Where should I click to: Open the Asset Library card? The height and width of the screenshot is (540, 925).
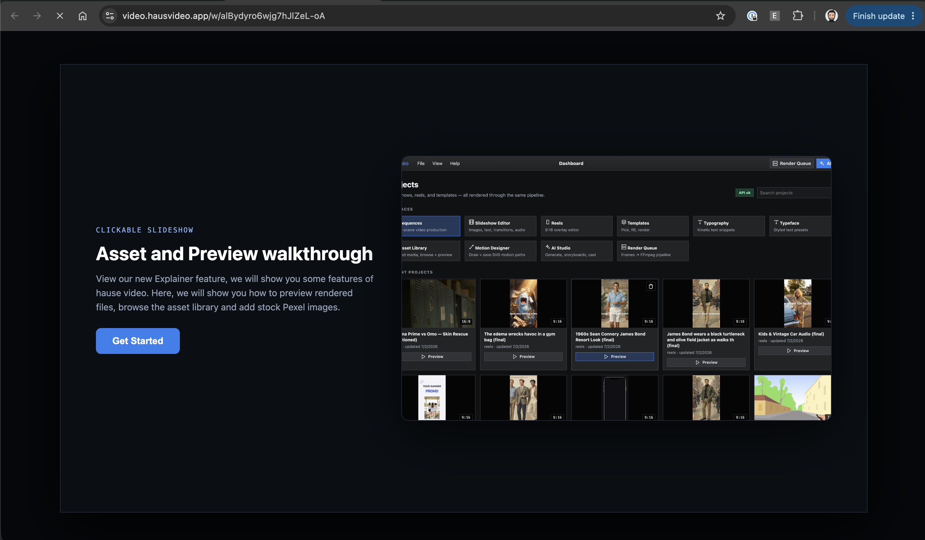click(431, 251)
